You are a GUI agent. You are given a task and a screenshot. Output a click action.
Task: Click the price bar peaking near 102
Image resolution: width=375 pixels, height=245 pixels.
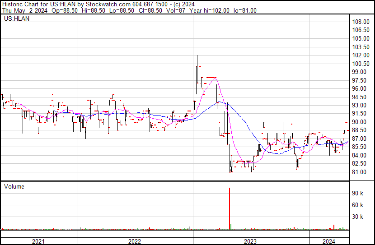pyautogui.click(x=197, y=68)
